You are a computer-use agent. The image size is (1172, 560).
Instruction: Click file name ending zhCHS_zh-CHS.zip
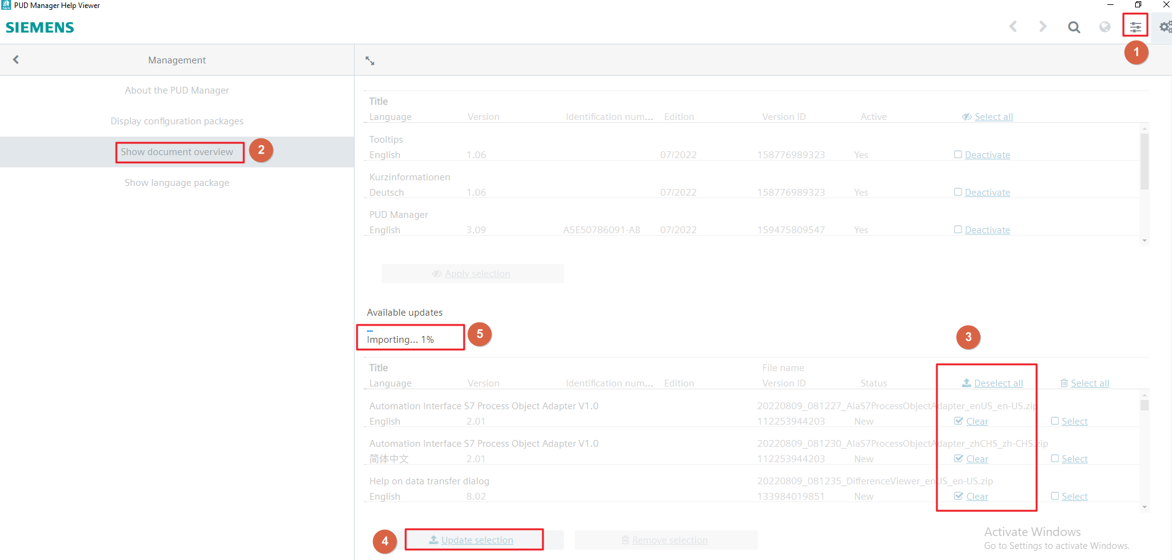(902, 444)
